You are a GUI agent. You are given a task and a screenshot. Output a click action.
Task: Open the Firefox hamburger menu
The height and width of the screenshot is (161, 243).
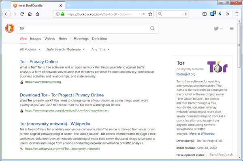(237, 14)
